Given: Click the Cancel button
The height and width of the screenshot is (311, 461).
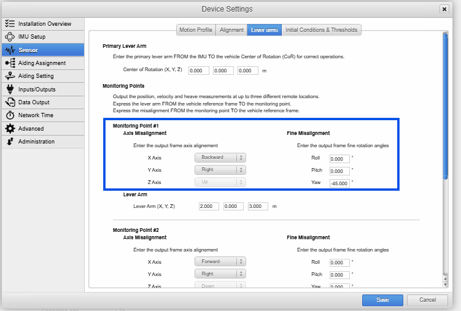Looking at the screenshot, I should click(x=427, y=300).
